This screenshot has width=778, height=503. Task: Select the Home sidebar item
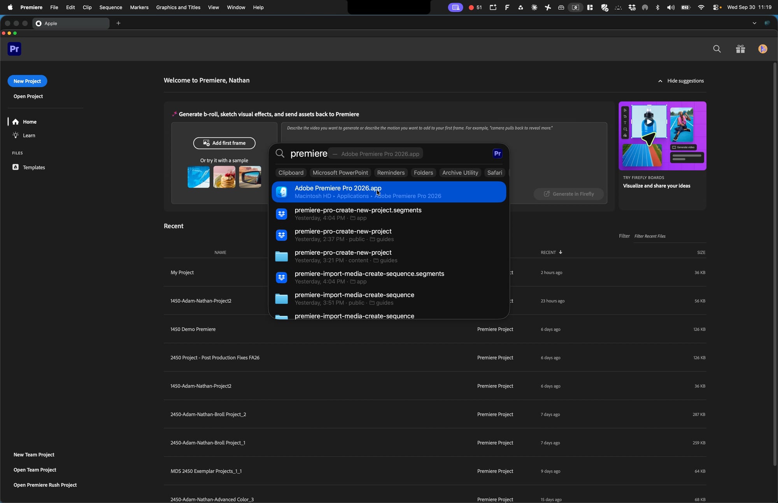point(24,122)
